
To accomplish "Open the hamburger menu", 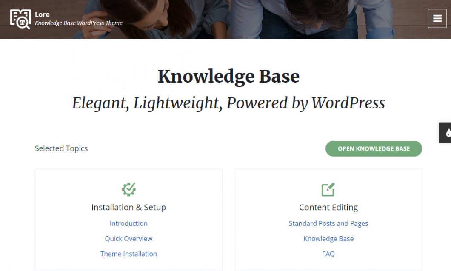I will click(x=437, y=18).
